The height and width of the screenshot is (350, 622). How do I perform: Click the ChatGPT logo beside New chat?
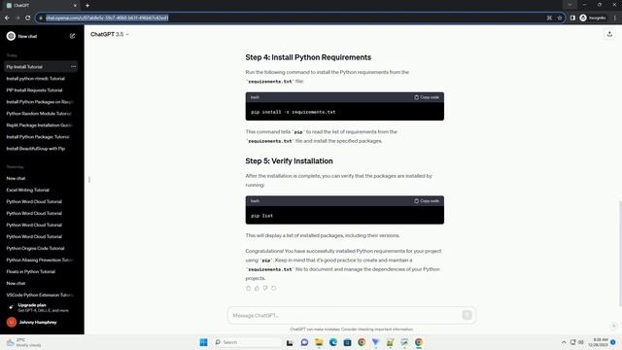pyautogui.click(x=11, y=36)
